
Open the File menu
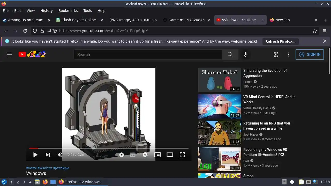(x=5, y=11)
